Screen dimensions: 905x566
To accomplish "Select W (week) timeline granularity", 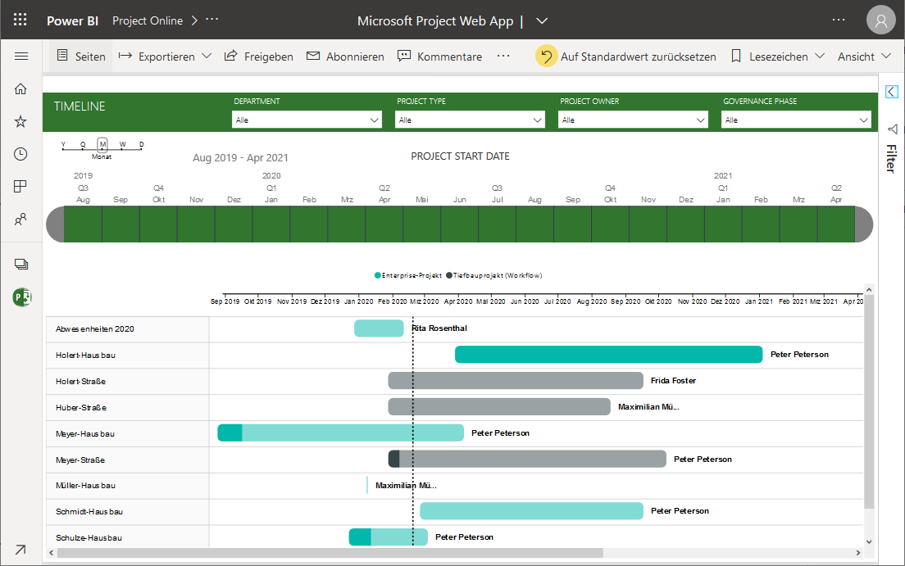I will [122, 144].
